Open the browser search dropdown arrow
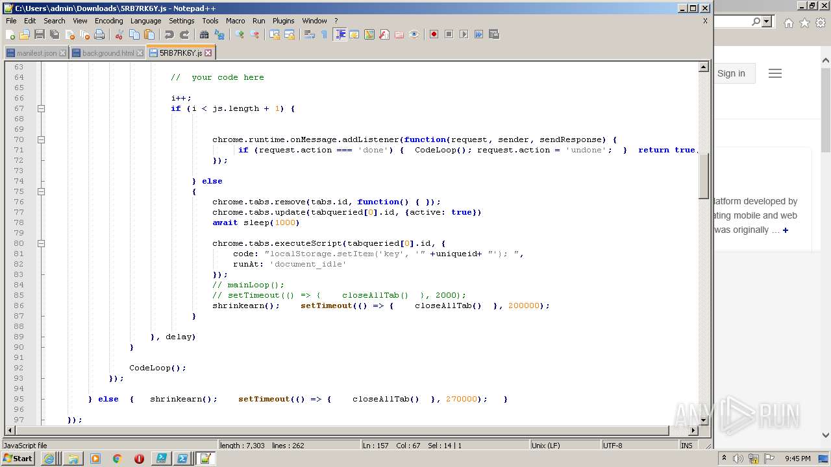 point(767,21)
